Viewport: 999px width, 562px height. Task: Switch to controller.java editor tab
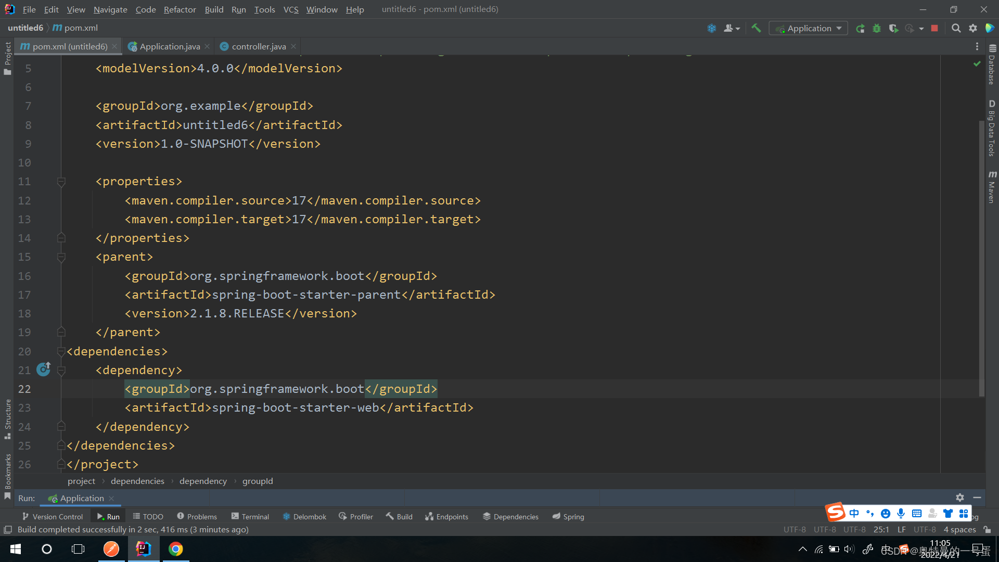(x=259, y=46)
